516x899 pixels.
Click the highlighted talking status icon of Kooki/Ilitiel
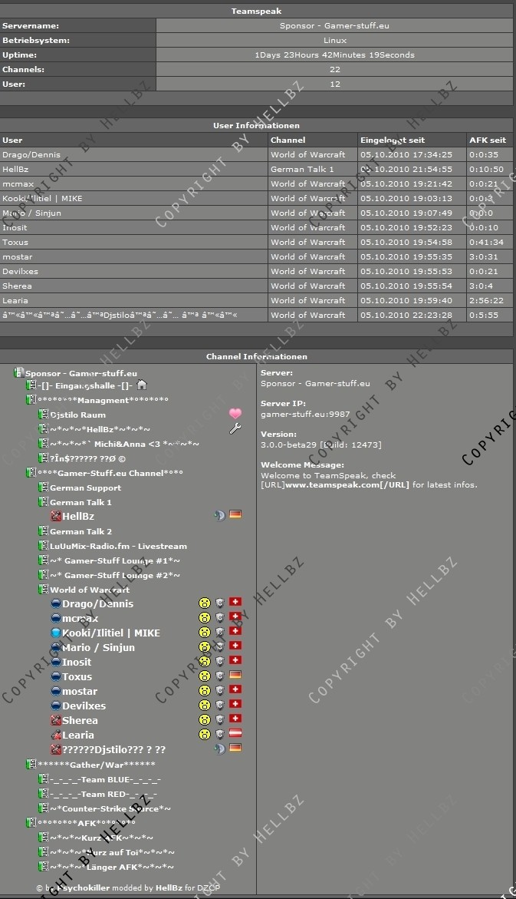pos(56,633)
